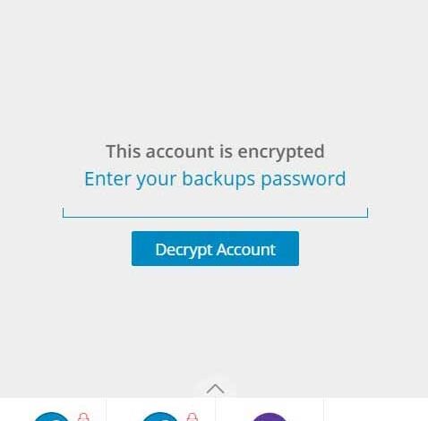Click the Decrypt Account button
The width and height of the screenshot is (428, 421).
(x=215, y=248)
